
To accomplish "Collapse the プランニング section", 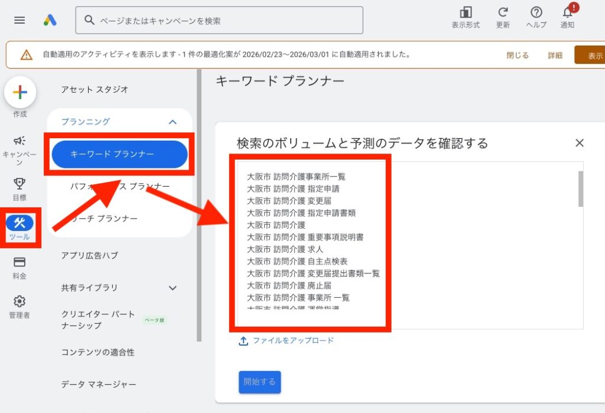I will point(173,122).
